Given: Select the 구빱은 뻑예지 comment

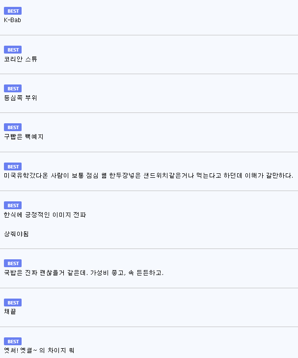Looking at the screenshot, I should pos(24,137).
